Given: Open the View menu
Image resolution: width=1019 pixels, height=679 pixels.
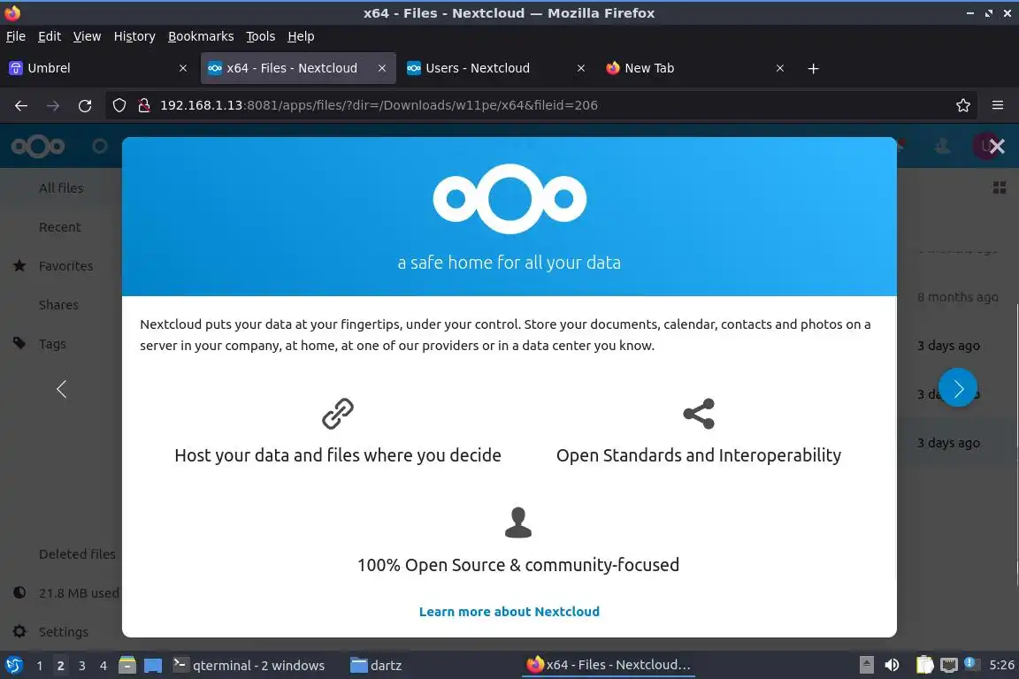Looking at the screenshot, I should tap(87, 36).
